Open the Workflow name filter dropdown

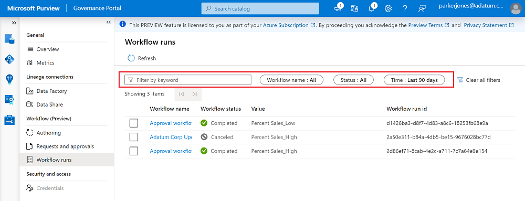(x=292, y=80)
